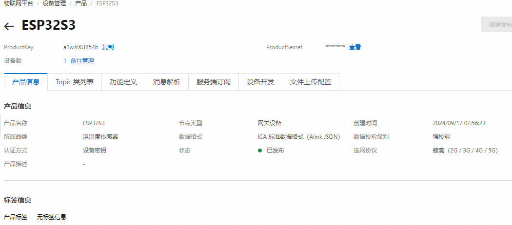The image size is (512, 225).
Task: Click authentication value 设备密钥
Action: (95, 150)
